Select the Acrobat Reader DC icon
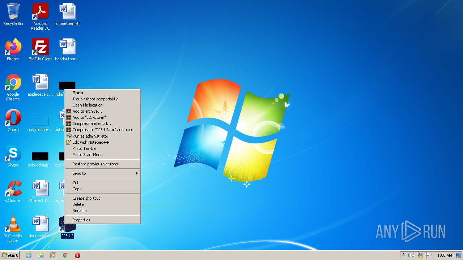Screen dimensions: 463x260 tap(40, 17)
